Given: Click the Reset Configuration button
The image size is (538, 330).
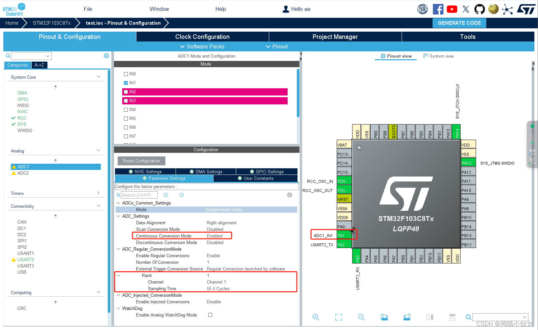Looking at the screenshot, I should point(141,161).
